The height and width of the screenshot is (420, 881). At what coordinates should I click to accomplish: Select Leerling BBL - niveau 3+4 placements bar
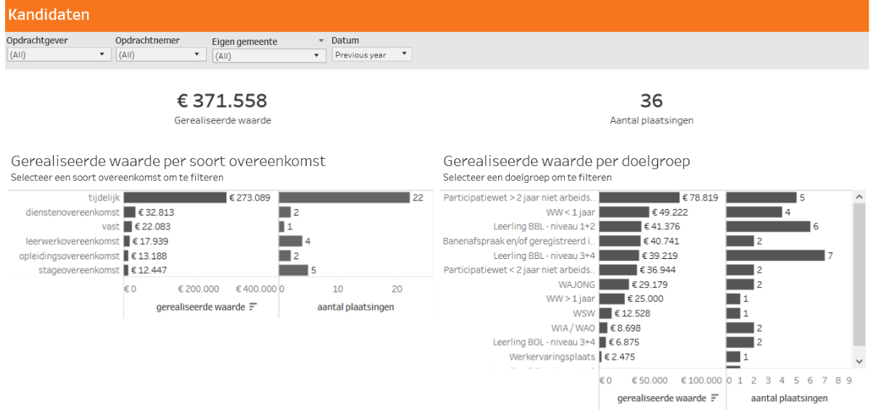775,255
